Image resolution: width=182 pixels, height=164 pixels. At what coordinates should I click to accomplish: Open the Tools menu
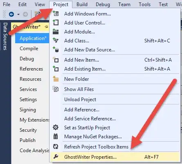tap(145, 4)
